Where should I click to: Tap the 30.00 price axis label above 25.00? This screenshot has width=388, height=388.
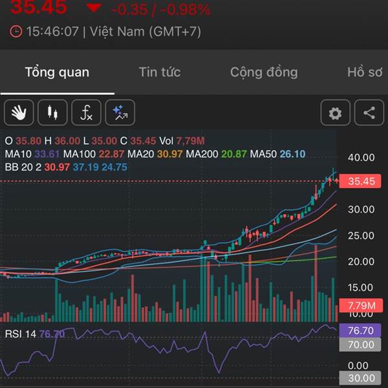361,210
